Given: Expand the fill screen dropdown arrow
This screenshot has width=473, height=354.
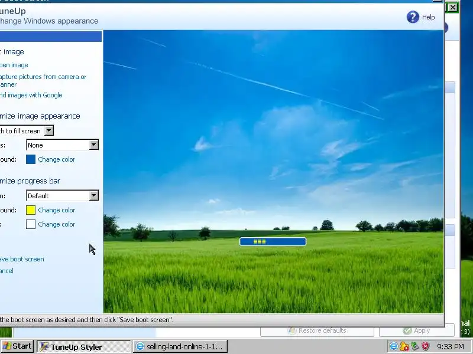Looking at the screenshot, I should pyautogui.click(x=49, y=130).
